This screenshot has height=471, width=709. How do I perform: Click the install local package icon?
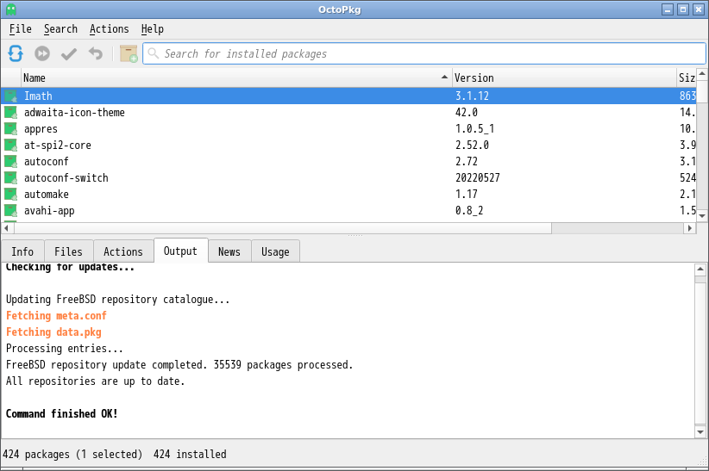pos(129,53)
